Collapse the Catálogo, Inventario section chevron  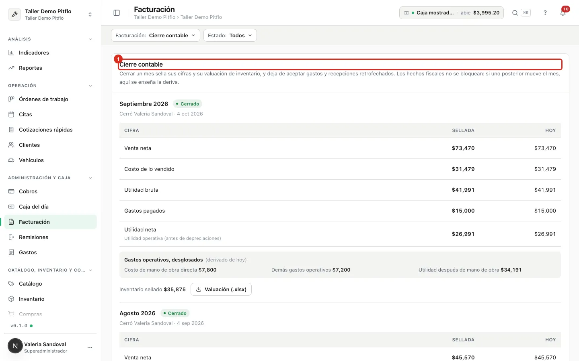(x=90, y=270)
